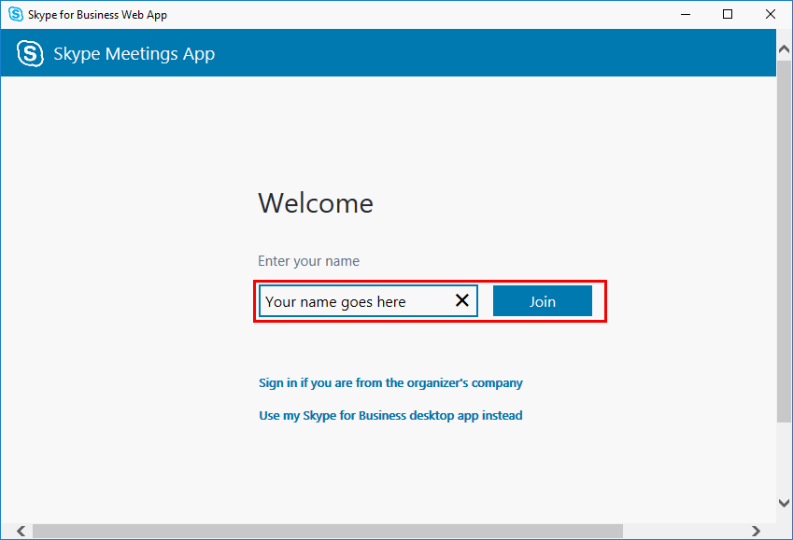Click the Enter your name label
793x540 pixels.
click(x=308, y=261)
